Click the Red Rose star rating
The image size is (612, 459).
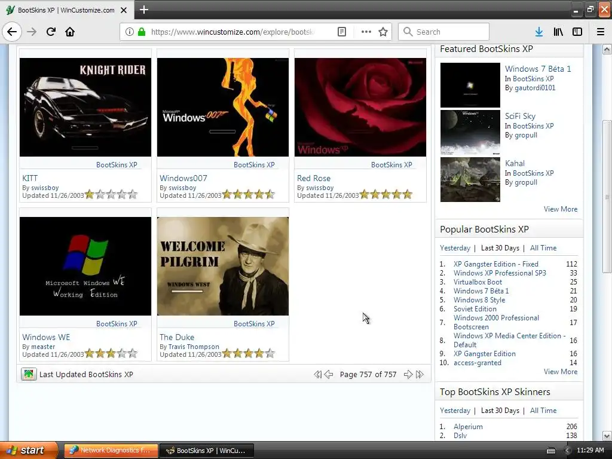tap(386, 194)
